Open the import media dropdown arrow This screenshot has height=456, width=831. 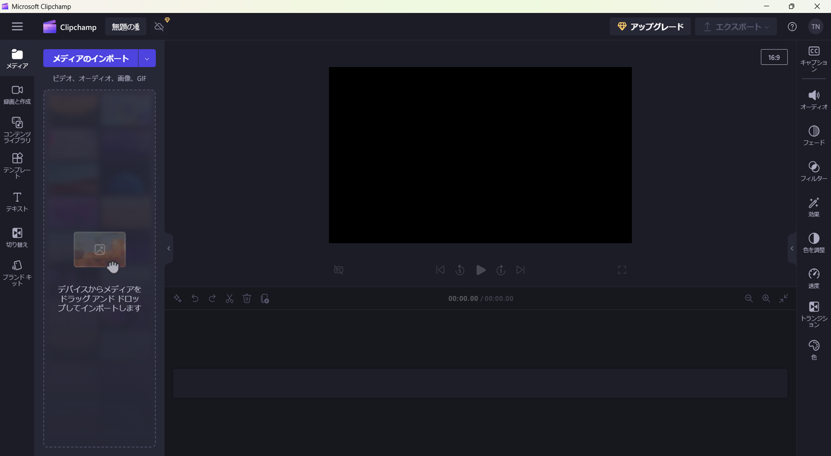coord(147,58)
